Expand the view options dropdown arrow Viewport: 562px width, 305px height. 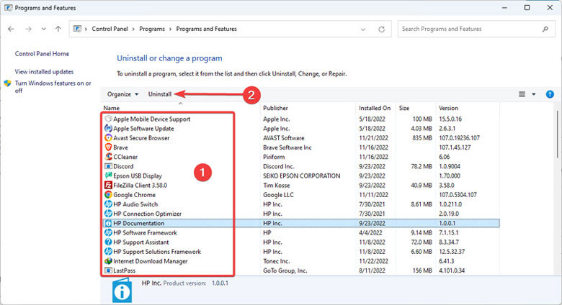click(x=534, y=94)
